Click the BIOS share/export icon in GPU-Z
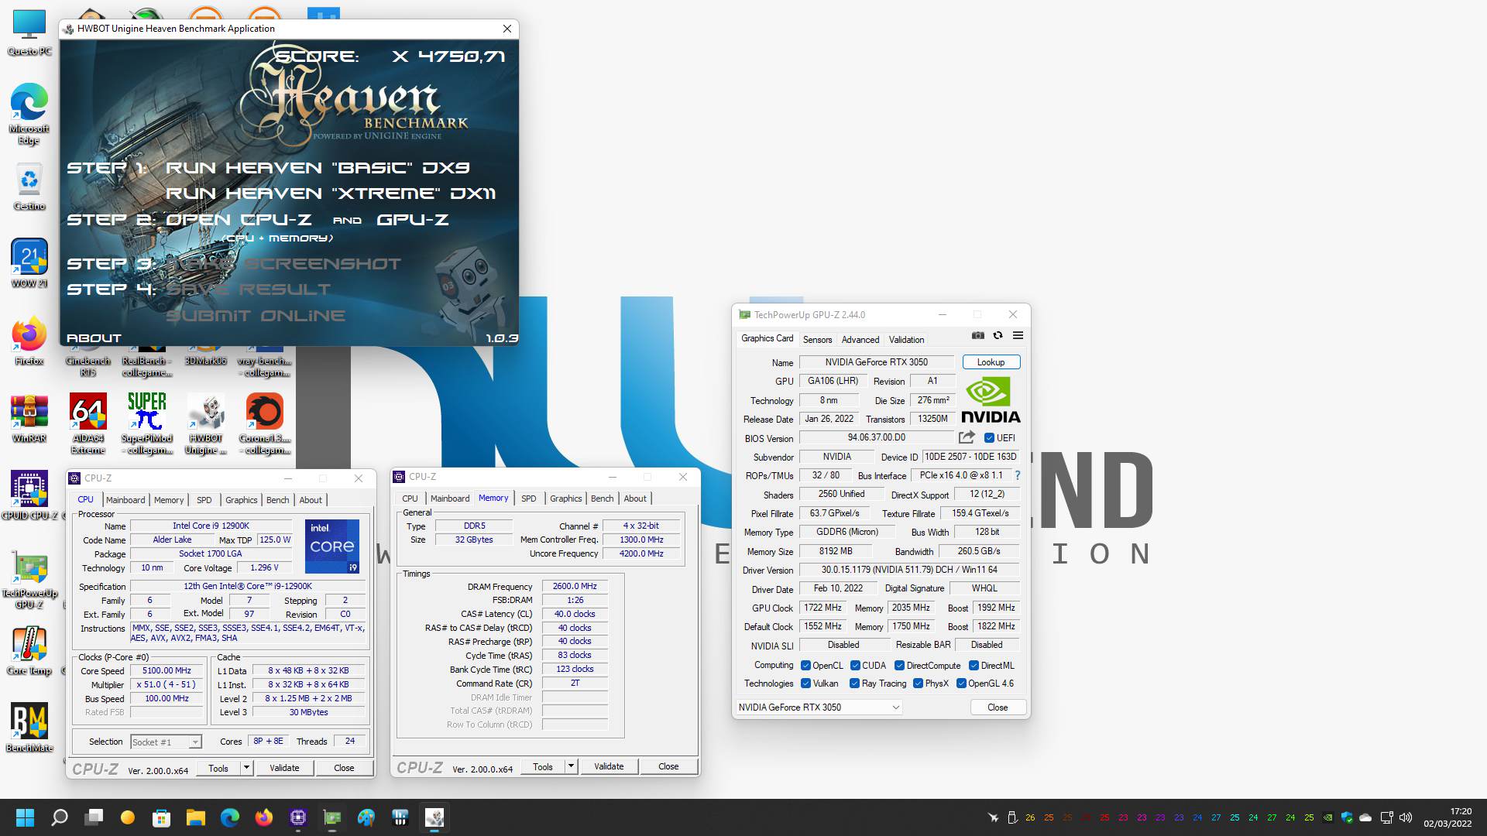1487x836 pixels. tap(967, 437)
